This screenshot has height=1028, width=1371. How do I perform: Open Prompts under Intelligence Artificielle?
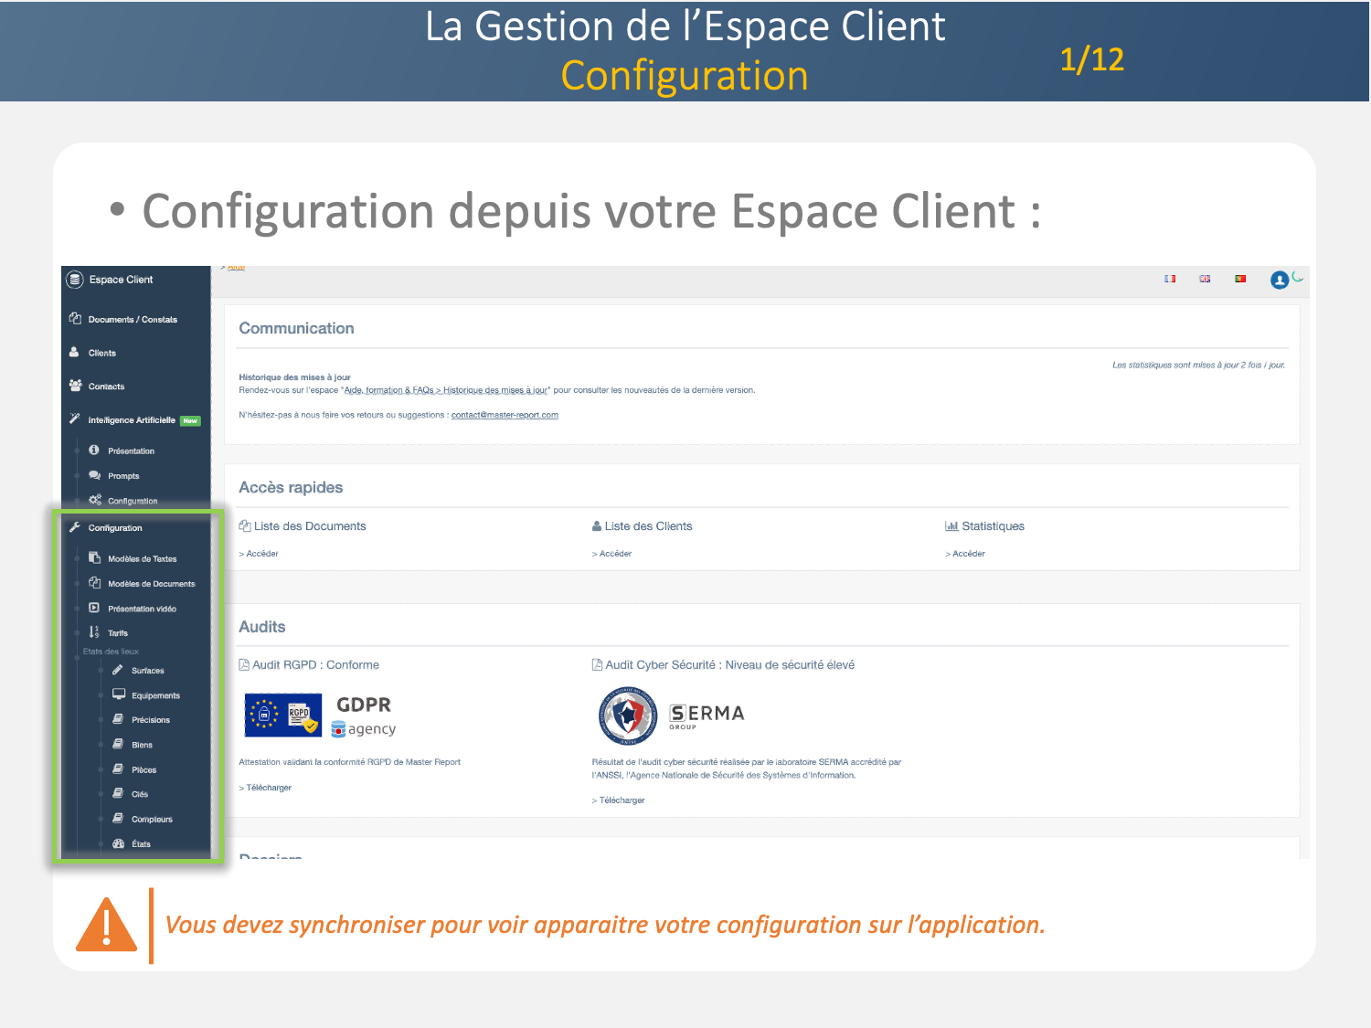123,476
